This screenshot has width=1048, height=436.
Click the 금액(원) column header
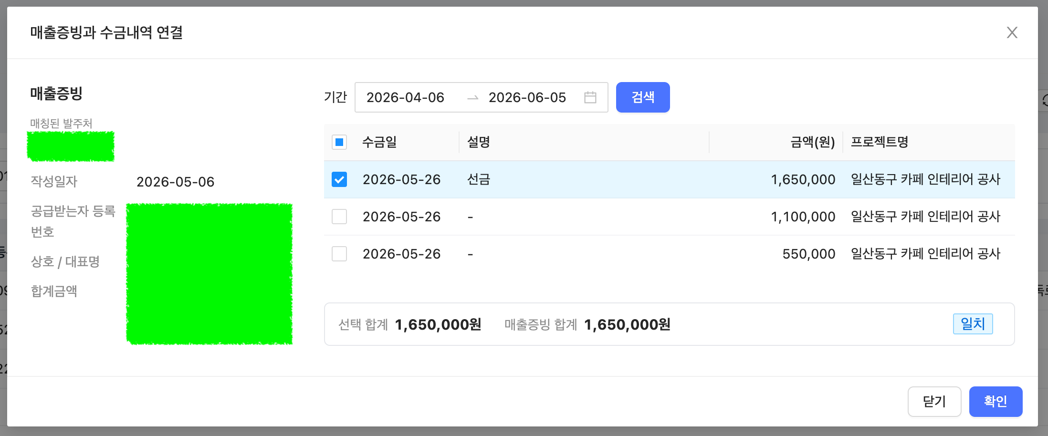[x=813, y=142]
